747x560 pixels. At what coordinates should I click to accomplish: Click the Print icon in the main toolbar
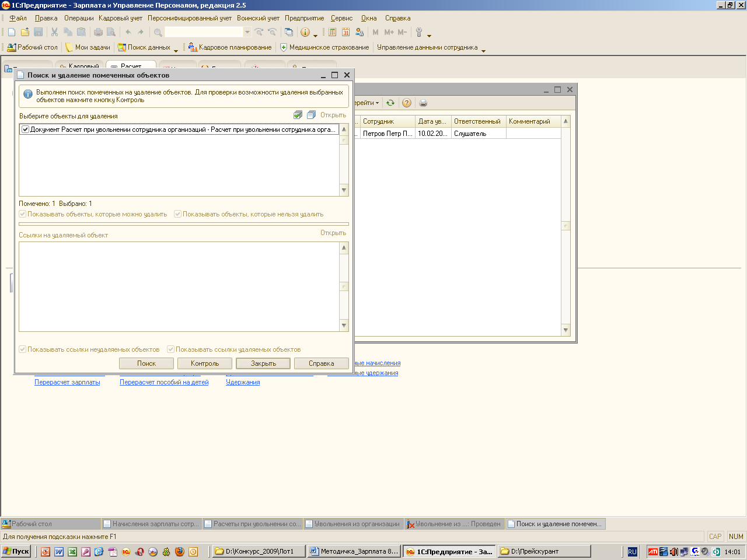coord(98,32)
